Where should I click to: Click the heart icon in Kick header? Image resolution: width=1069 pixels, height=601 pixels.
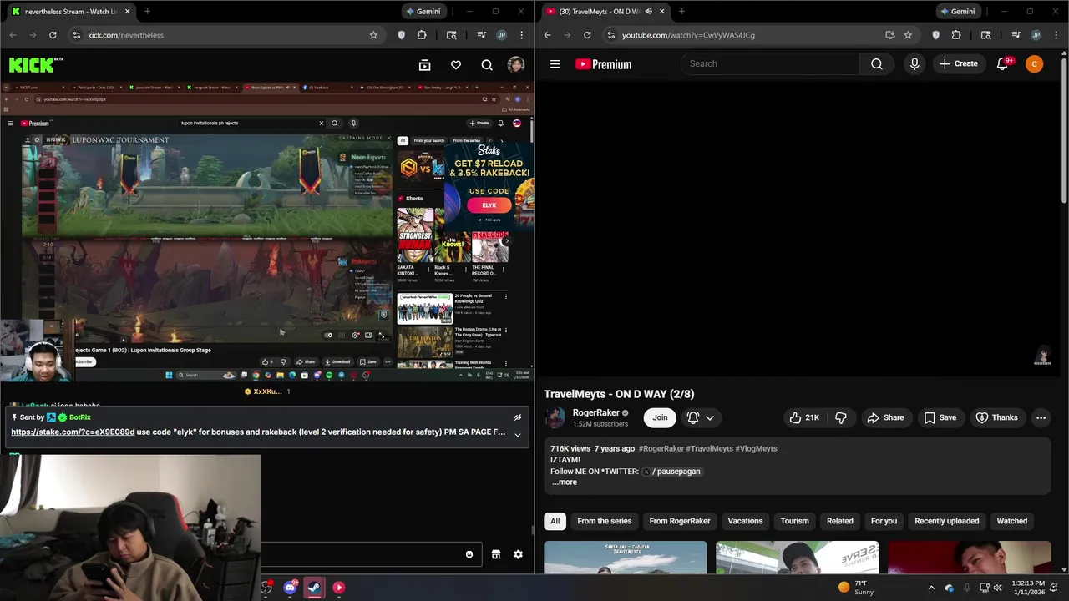tap(455, 65)
